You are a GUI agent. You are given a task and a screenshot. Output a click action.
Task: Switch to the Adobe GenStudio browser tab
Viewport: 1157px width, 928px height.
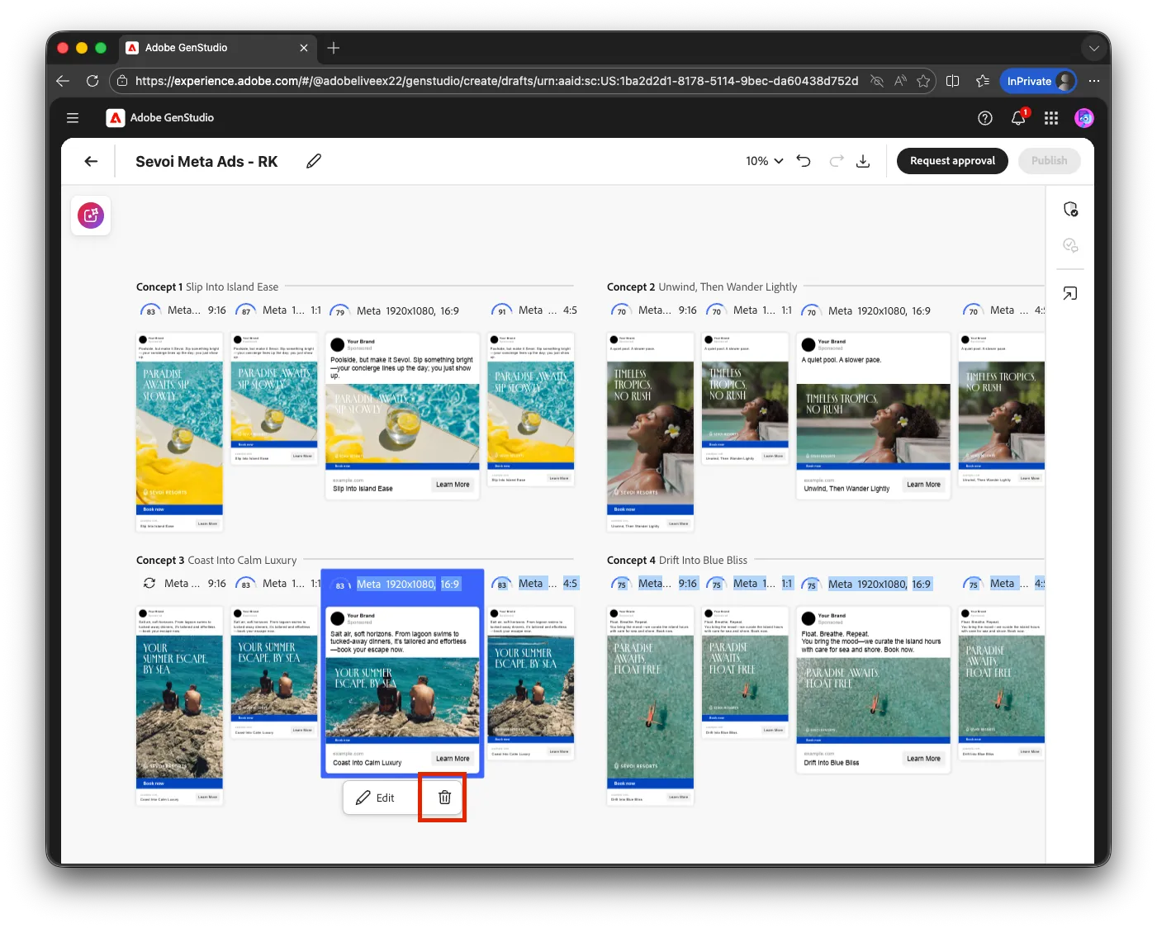pyautogui.click(x=218, y=48)
